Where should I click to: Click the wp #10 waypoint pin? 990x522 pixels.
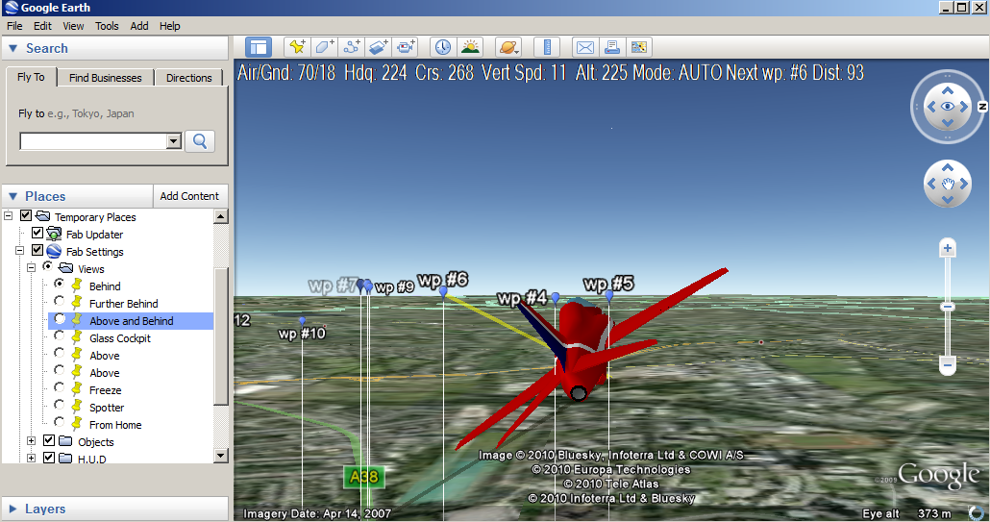(x=302, y=321)
